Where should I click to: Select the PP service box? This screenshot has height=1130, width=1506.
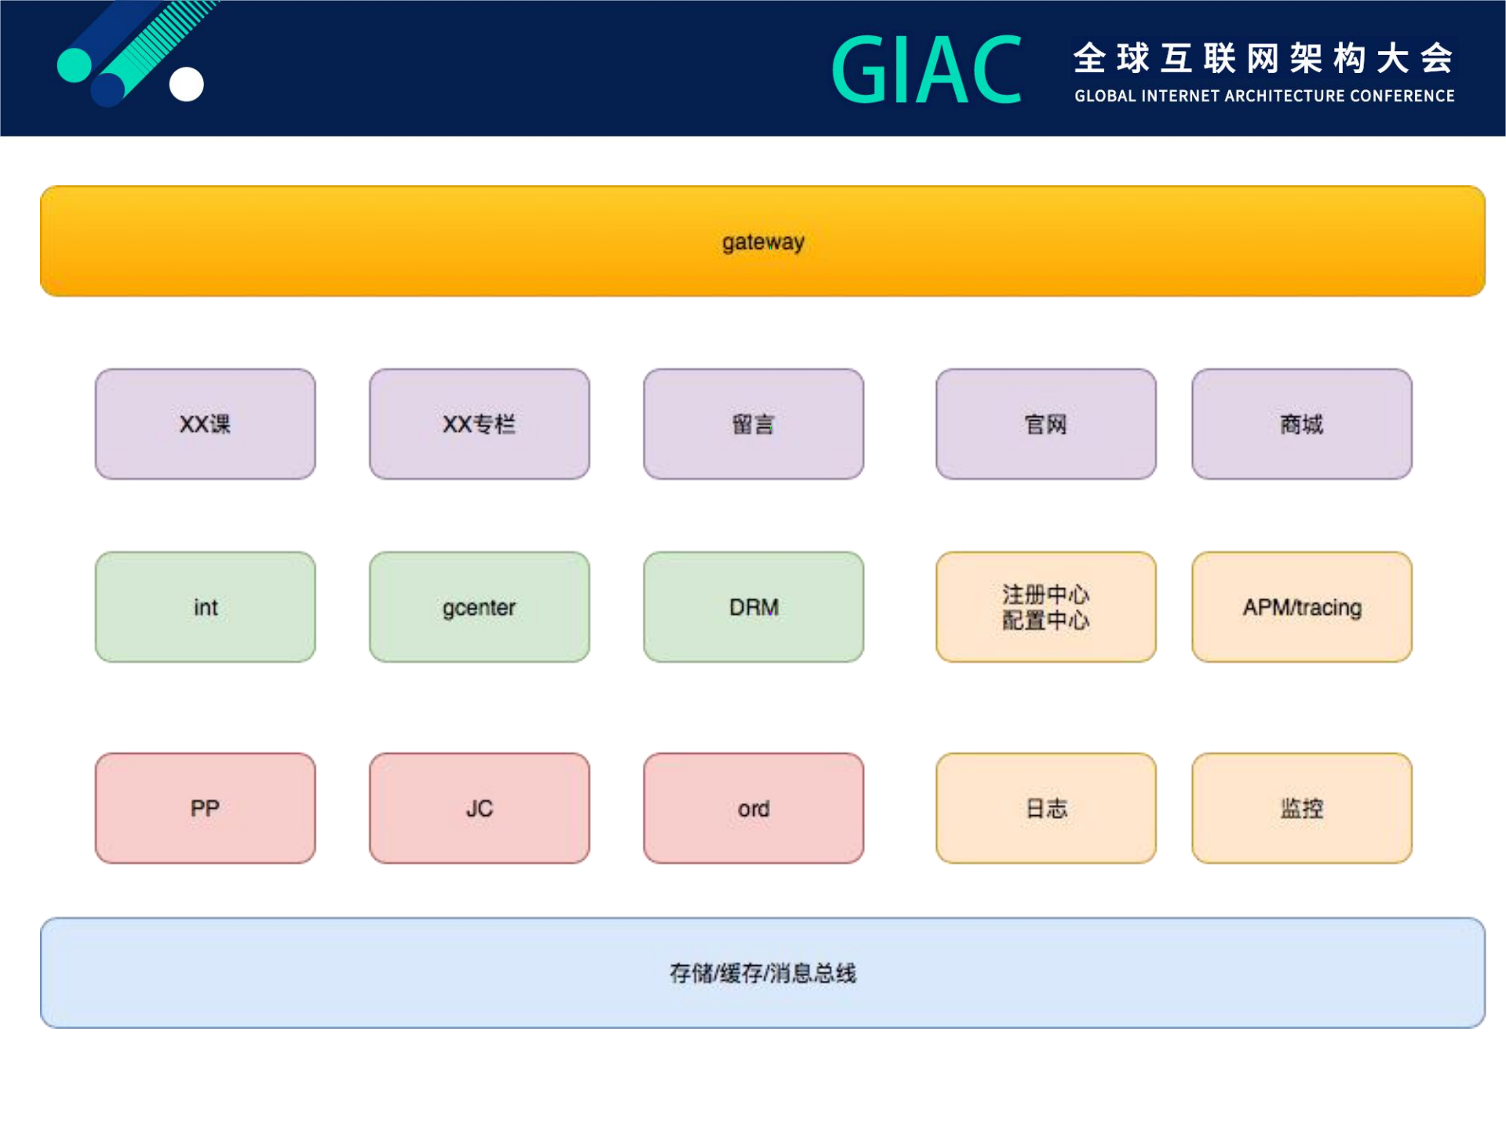[204, 807]
